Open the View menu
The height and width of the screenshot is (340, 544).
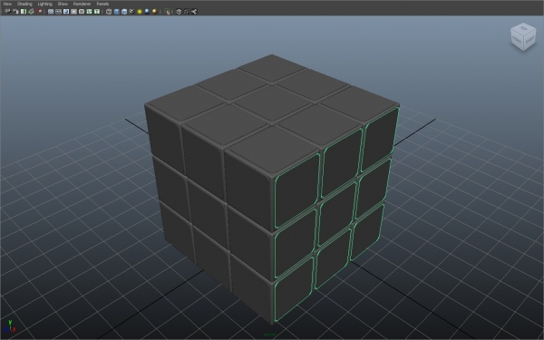[x=7, y=4]
